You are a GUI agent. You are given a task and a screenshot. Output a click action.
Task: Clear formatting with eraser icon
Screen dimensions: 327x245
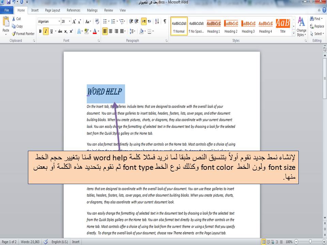97,21
